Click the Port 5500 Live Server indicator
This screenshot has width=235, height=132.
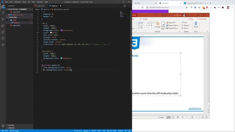112,131
